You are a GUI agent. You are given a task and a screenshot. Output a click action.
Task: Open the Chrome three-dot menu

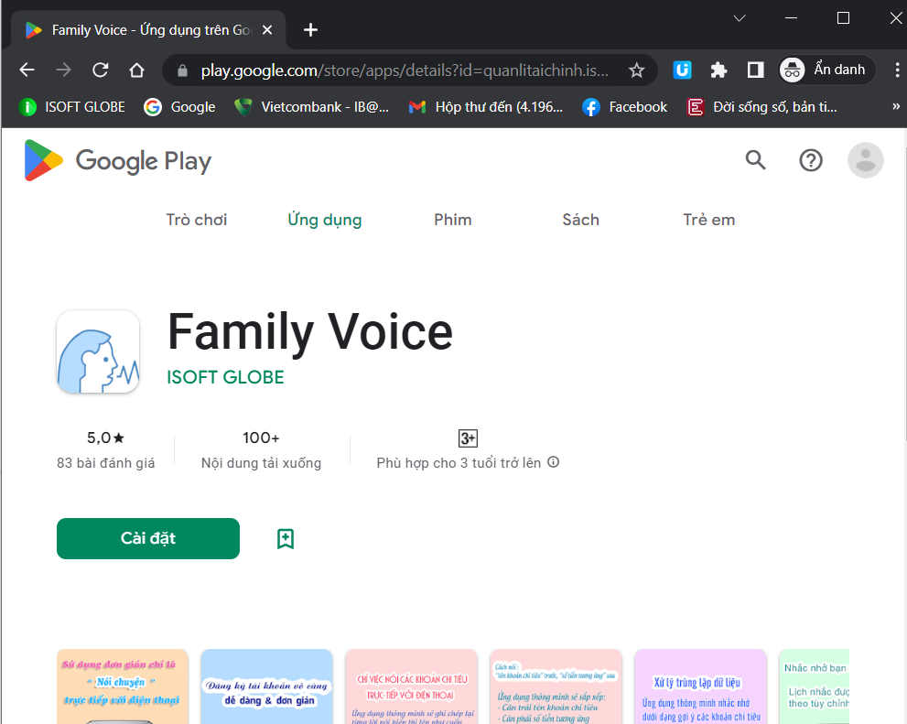coord(897,70)
